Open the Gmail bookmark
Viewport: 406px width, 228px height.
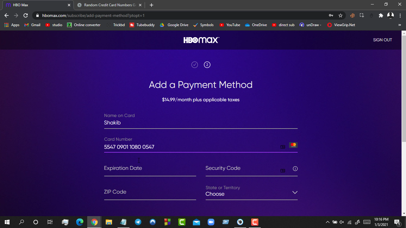(x=32, y=25)
